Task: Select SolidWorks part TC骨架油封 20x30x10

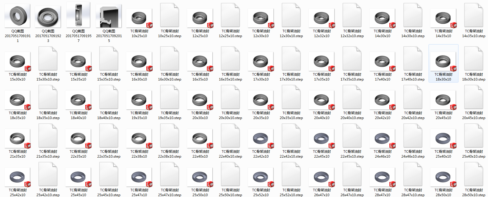Action: [x=200, y=100]
